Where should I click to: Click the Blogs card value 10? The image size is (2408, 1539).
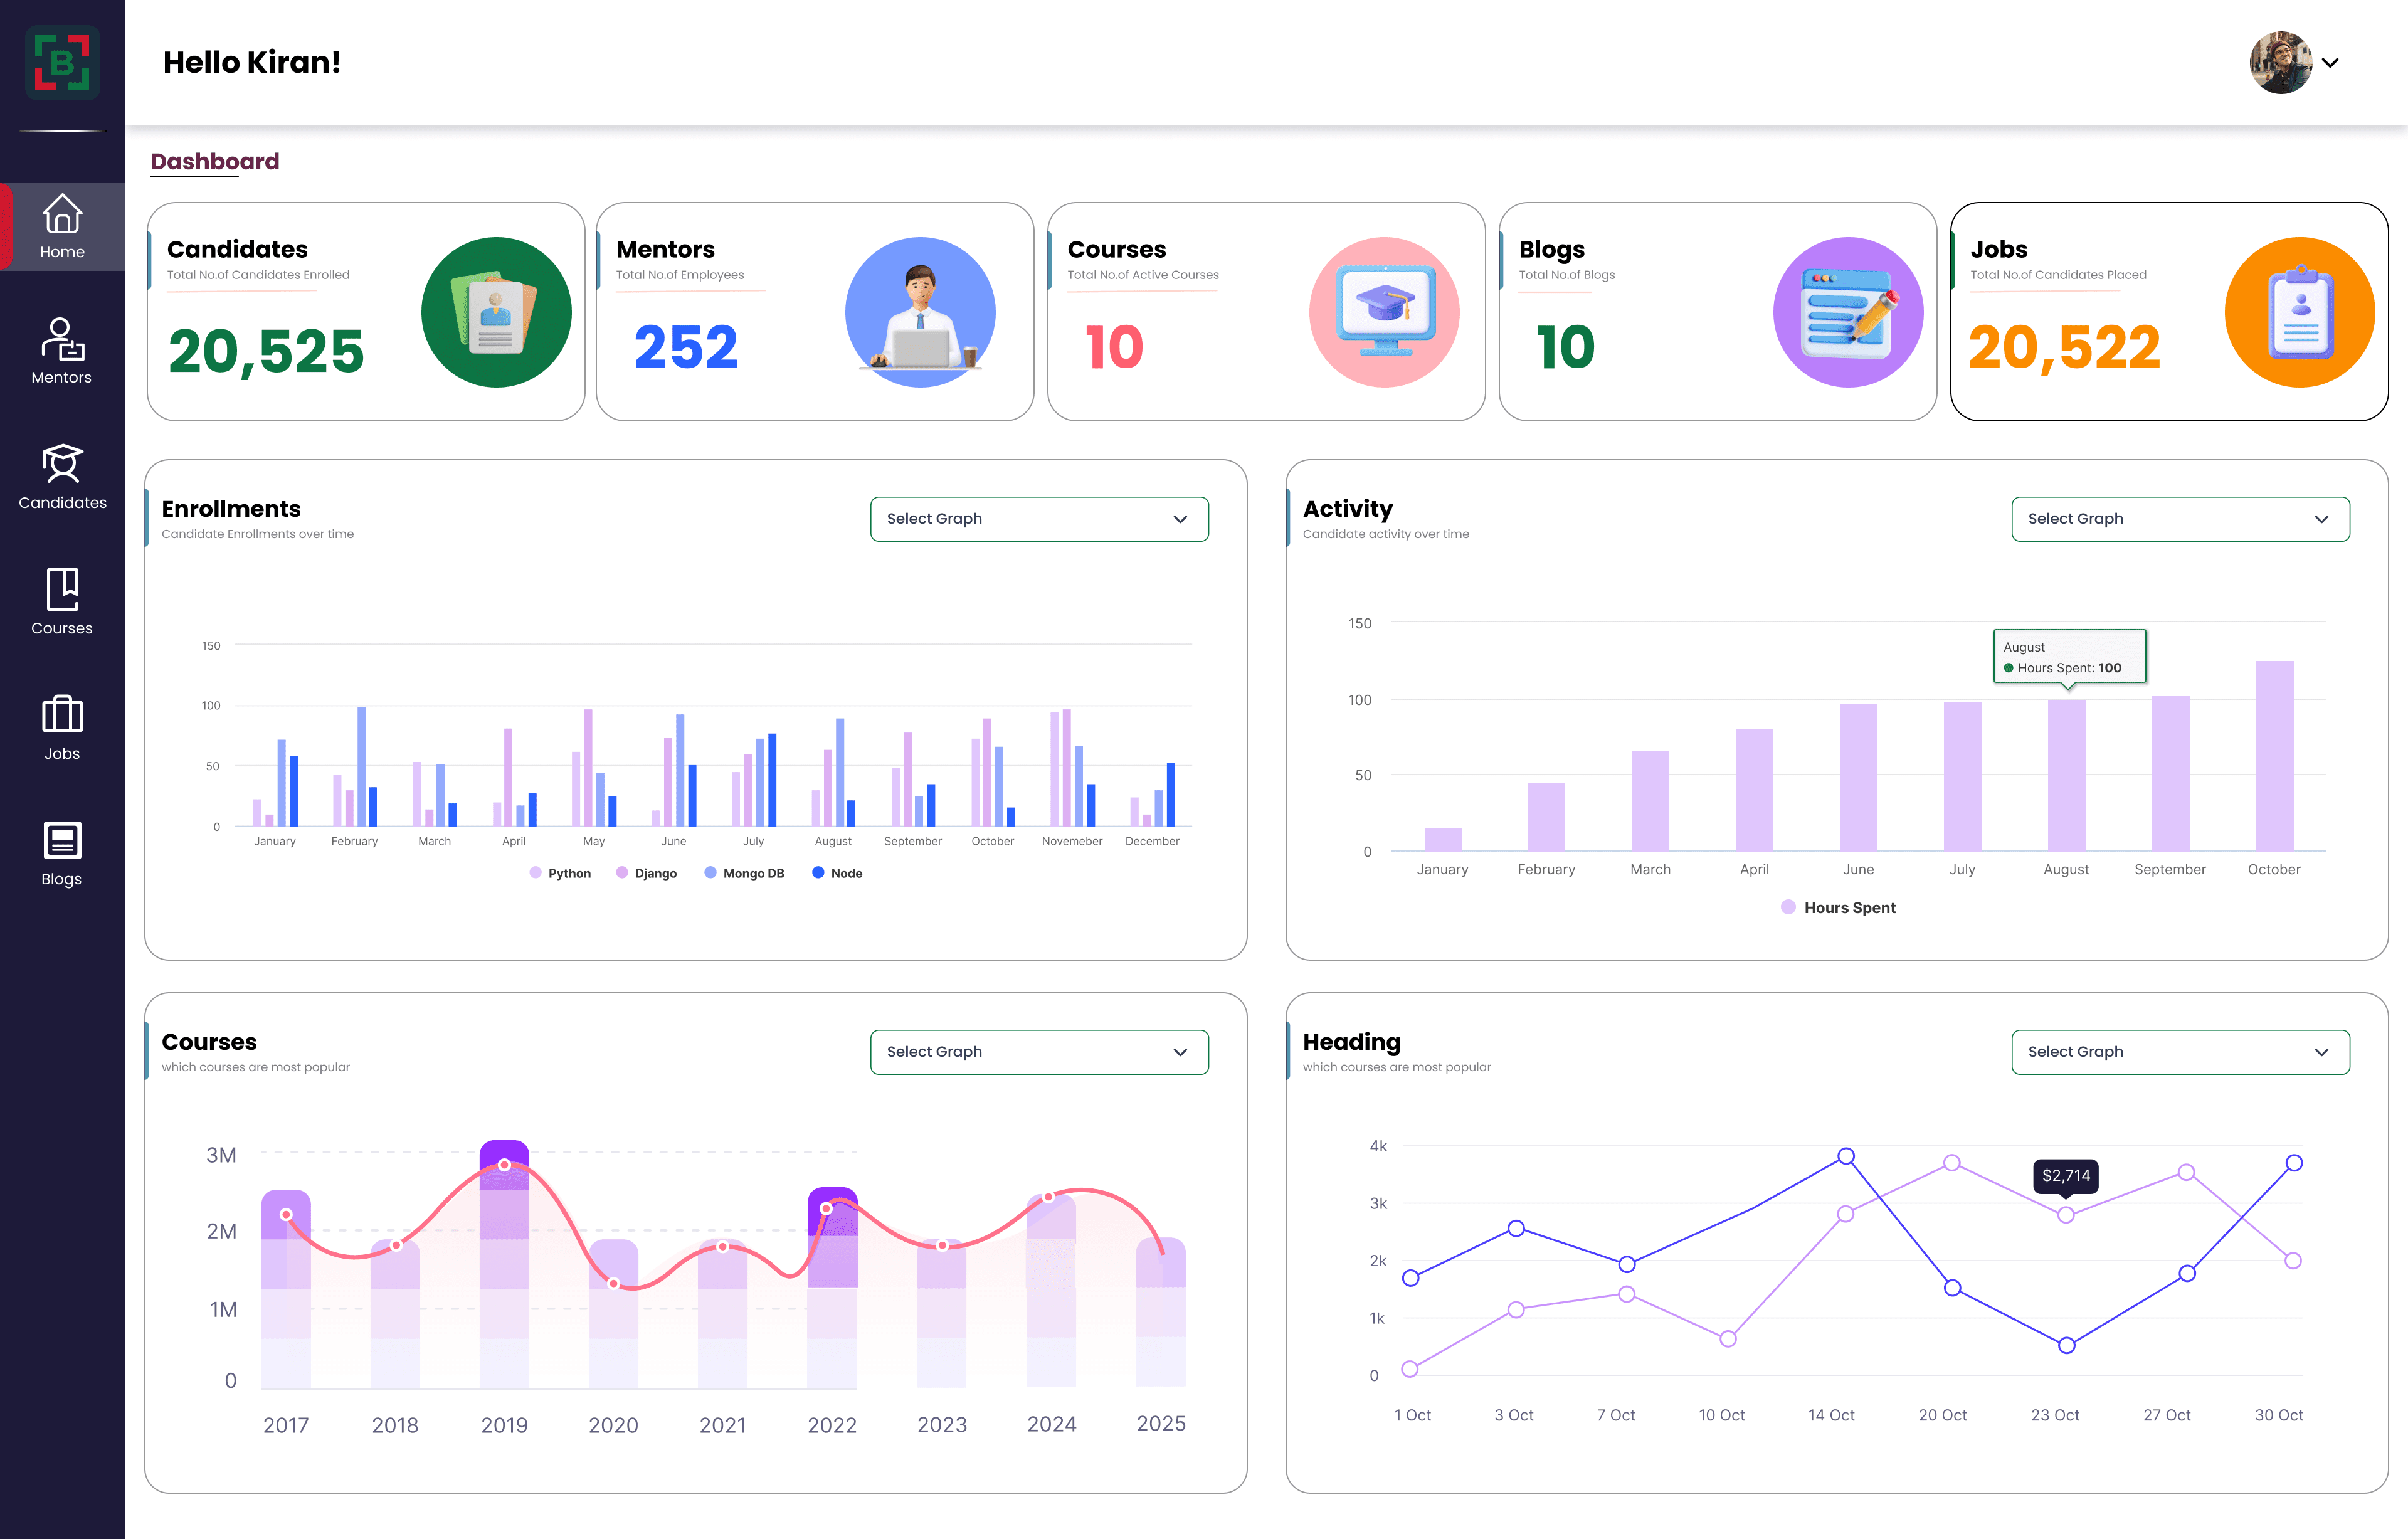coord(1565,347)
